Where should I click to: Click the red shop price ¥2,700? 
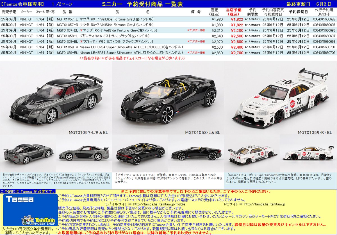click(236, 52)
